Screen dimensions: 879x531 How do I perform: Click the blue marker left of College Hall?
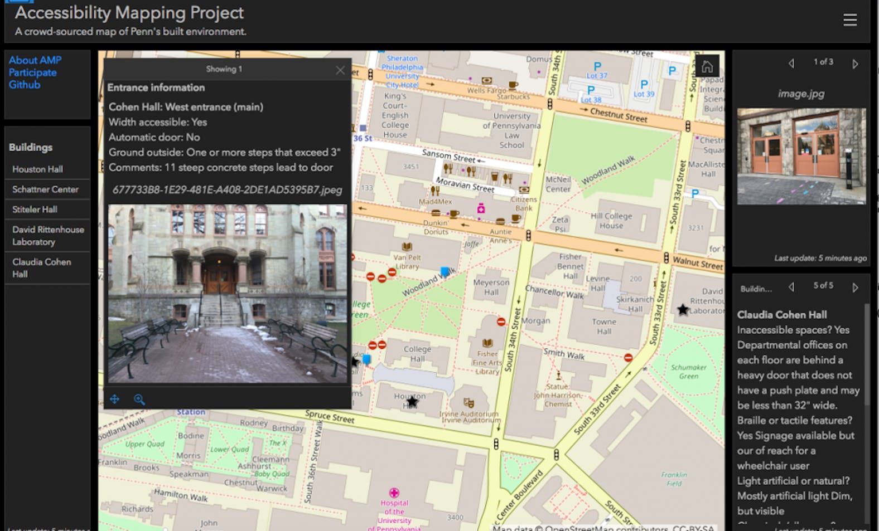click(366, 359)
